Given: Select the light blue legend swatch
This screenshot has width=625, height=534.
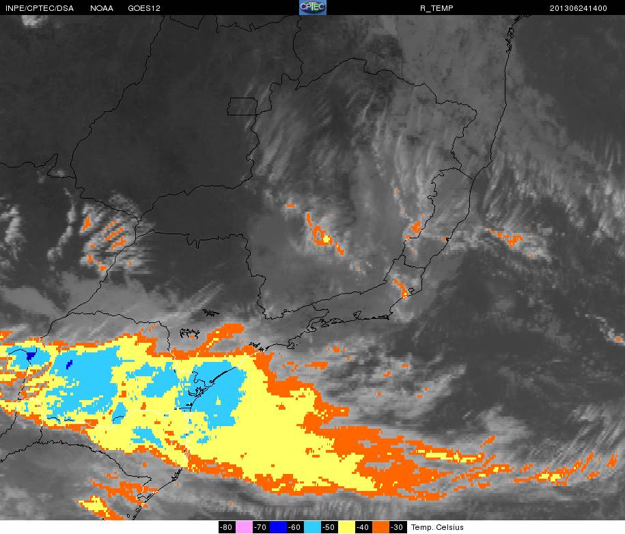Looking at the screenshot, I should point(312,527).
